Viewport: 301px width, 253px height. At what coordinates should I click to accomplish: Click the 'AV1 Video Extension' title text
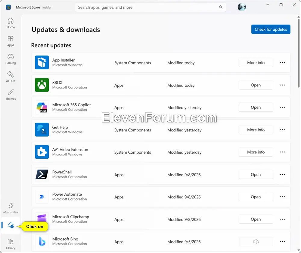coord(70,150)
